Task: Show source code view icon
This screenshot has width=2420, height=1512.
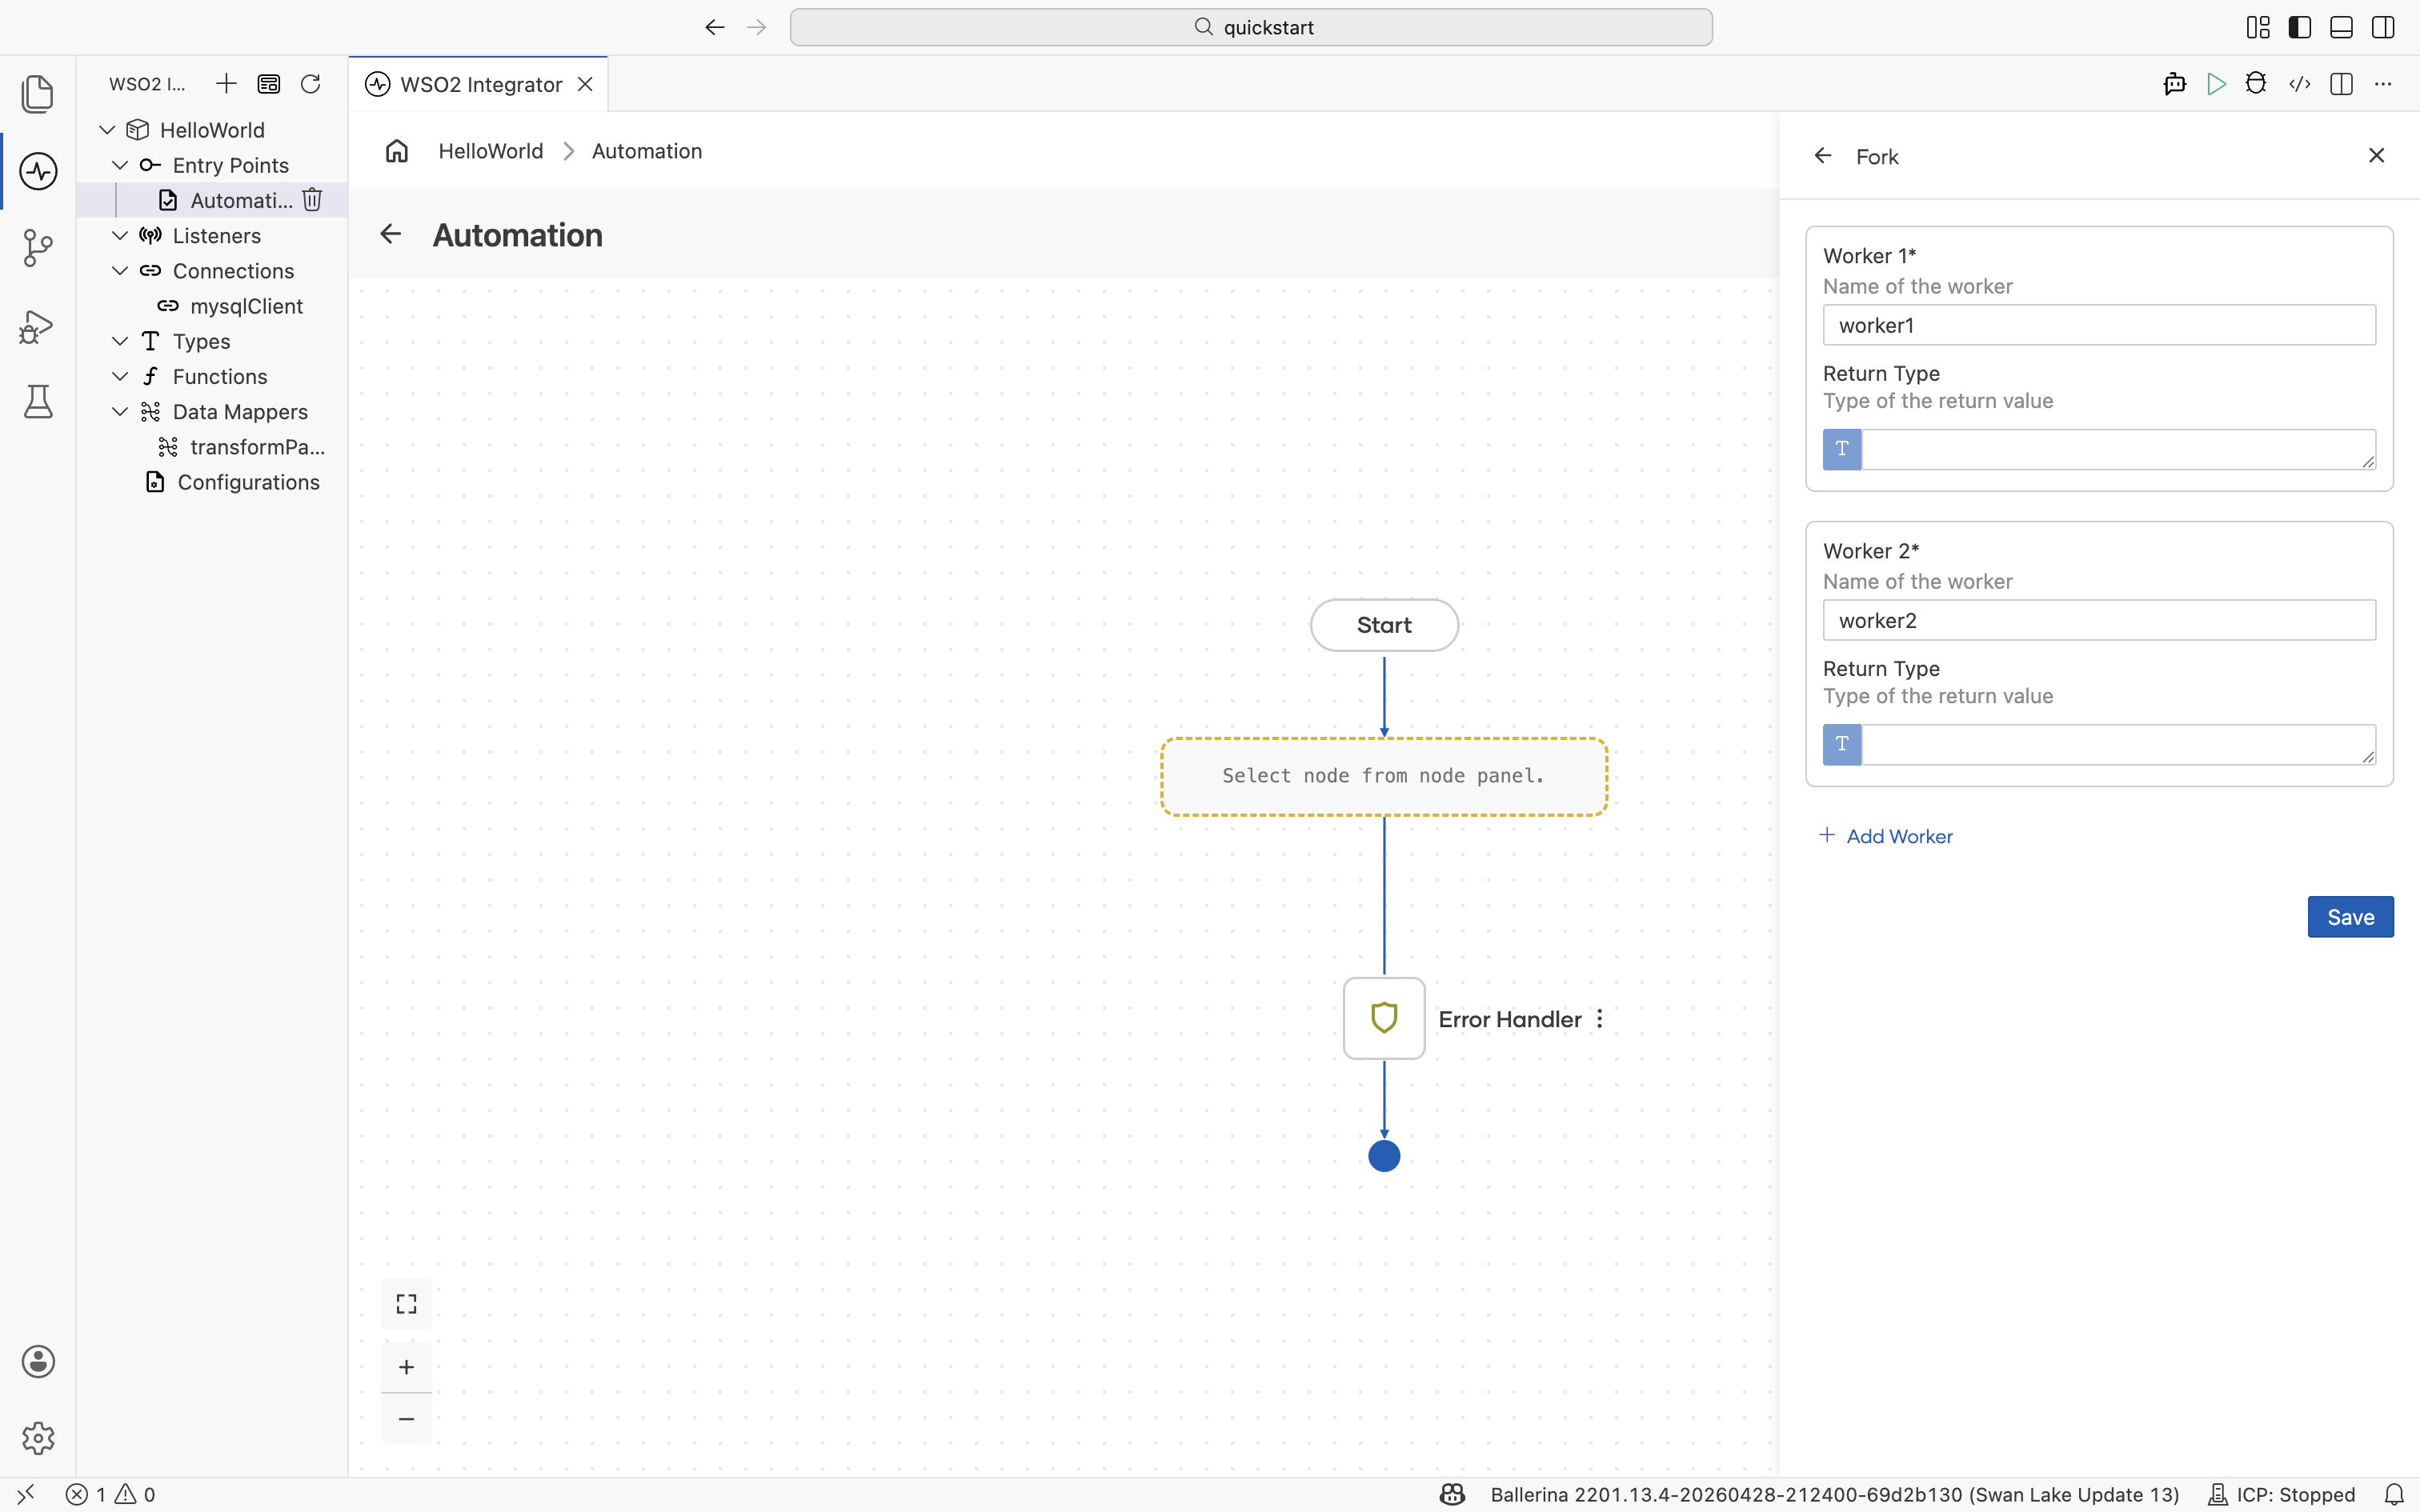Action: 2299,84
